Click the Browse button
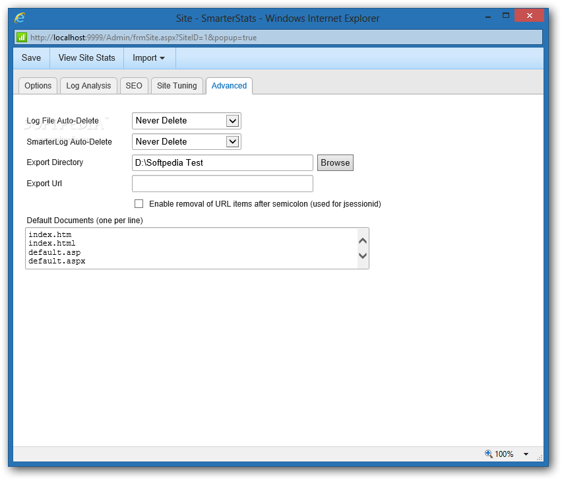562x480 pixels. (335, 163)
